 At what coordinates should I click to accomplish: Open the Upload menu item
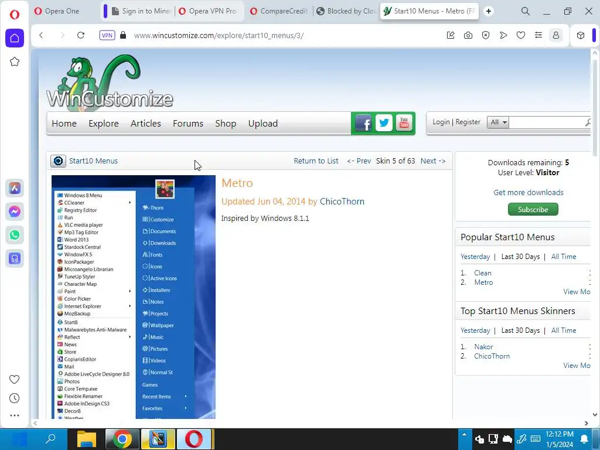click(263, 123)
